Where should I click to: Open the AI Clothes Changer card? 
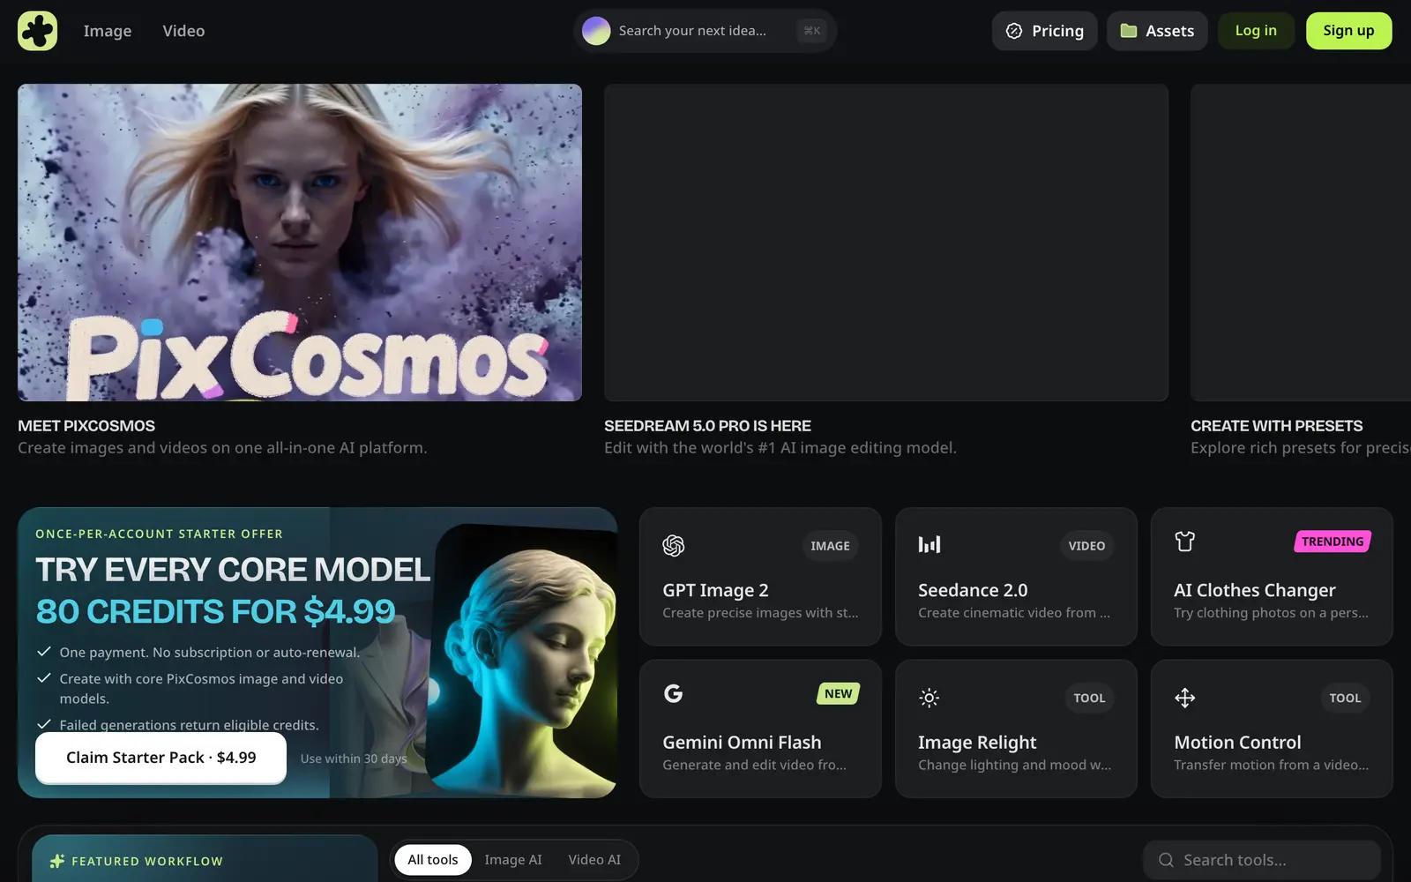tap(1272, 577)
